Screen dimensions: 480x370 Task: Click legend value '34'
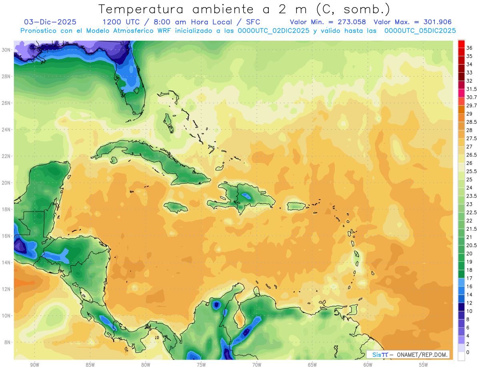(469, 64)
